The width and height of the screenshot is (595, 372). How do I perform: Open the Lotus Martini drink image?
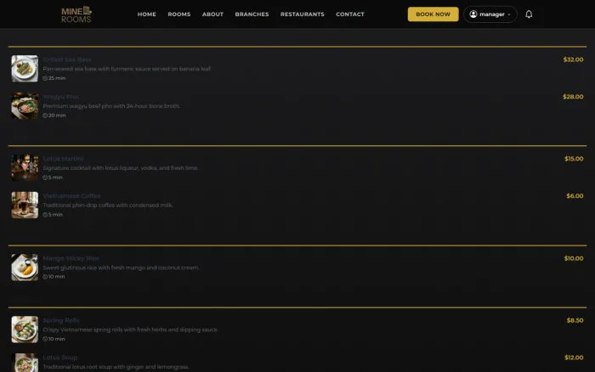[25, 167]
